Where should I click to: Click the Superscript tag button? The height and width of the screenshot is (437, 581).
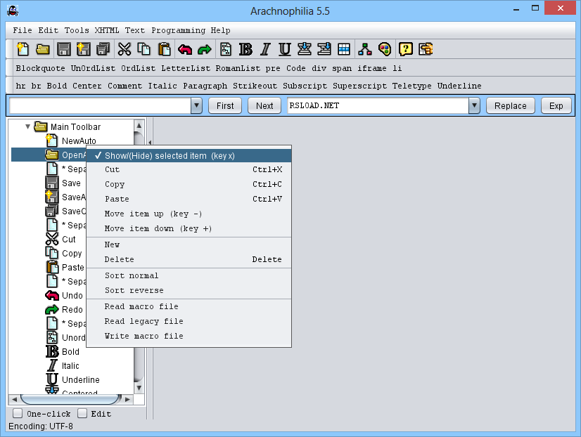pyautogui.click(x=360, y=86)
